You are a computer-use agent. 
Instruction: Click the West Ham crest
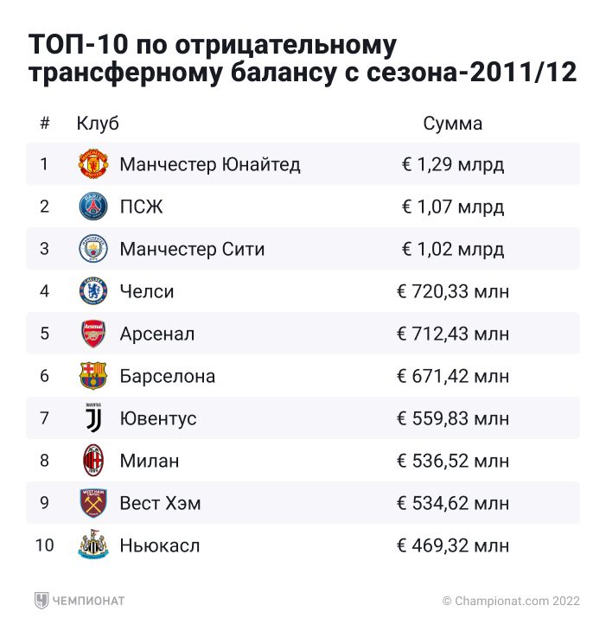click(x=93, y=503)
